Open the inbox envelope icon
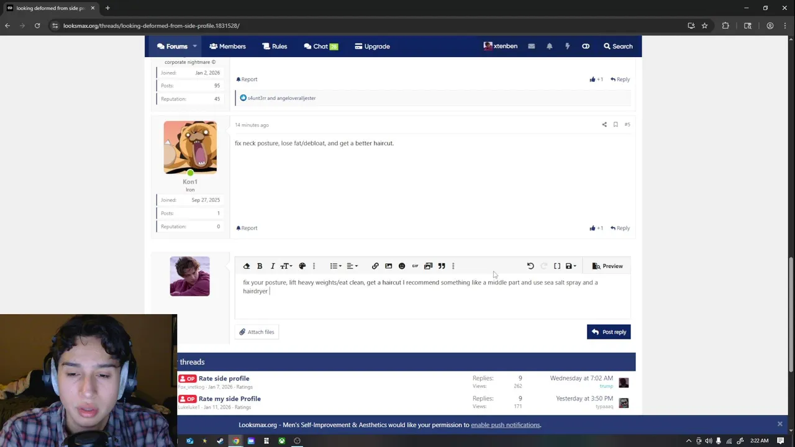The image size is (795, 447). pos(531,46)
